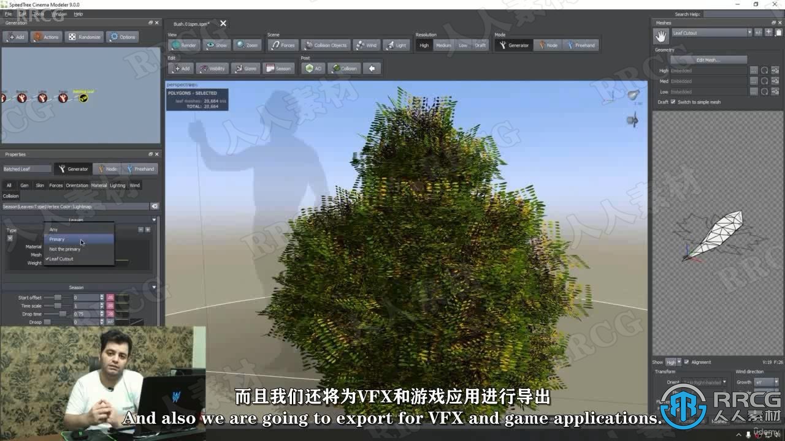The height and width of the screenshot is (441, 785).
Task: Click the add mesh plus button
Action: [768, 32]
